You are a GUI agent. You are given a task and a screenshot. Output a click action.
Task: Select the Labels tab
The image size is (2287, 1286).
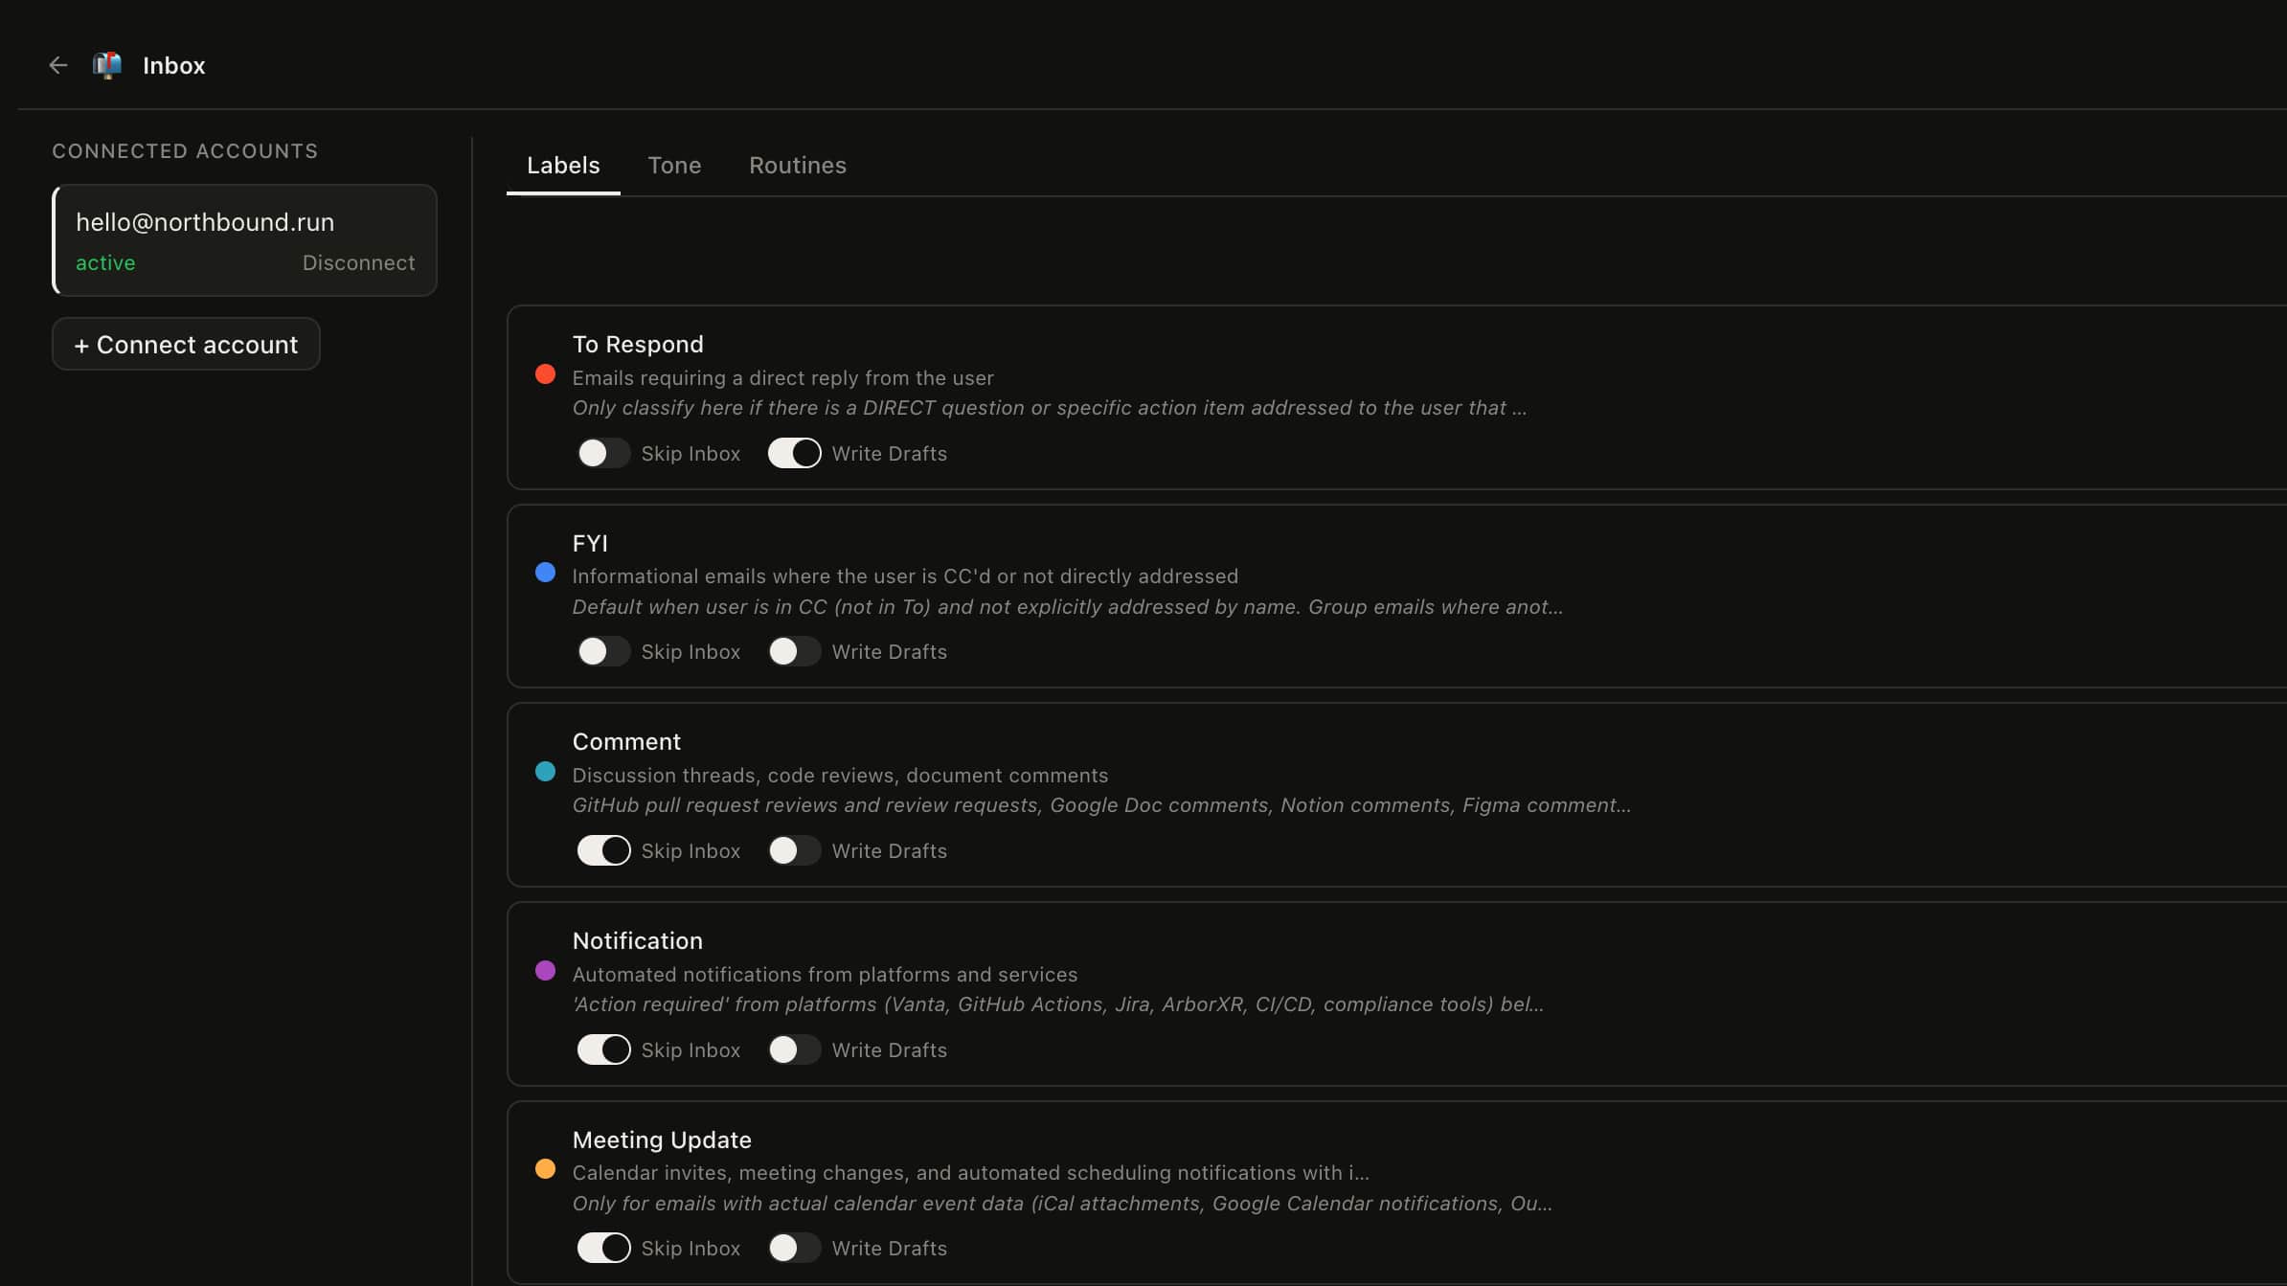point(563,166)
